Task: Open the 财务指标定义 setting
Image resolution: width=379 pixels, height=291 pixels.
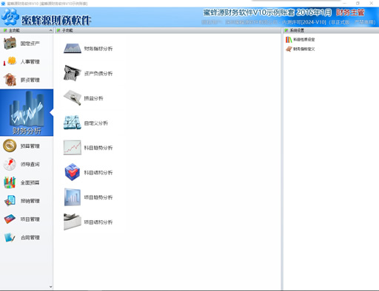Action: tap(301, 49)
